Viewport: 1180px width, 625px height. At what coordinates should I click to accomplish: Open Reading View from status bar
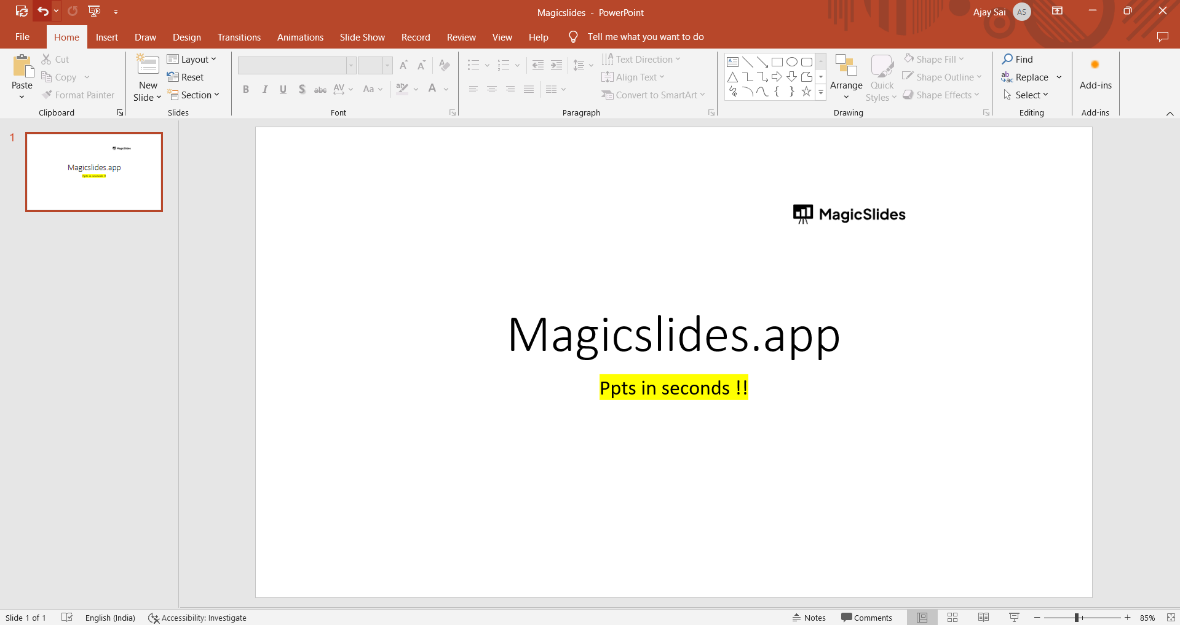tap(983, 618)
